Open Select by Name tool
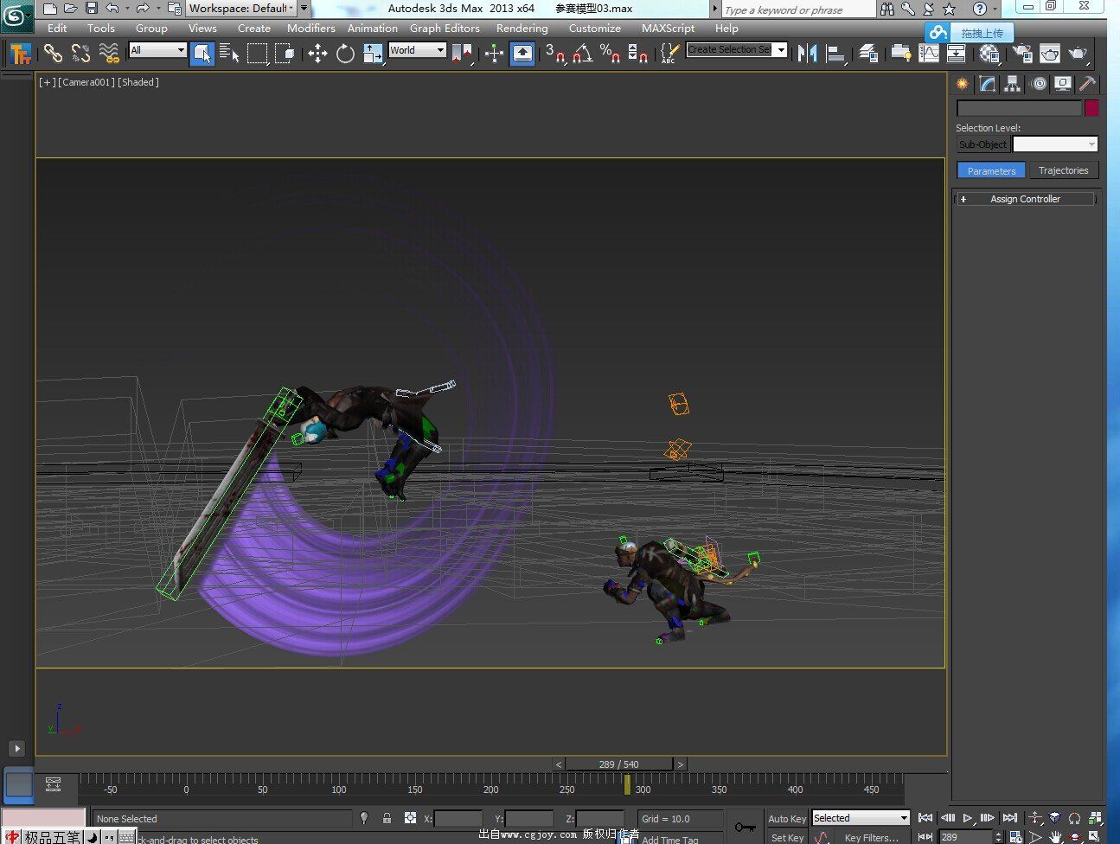The height and width of the screenshot is (844, 1120). tap(229, 54)
